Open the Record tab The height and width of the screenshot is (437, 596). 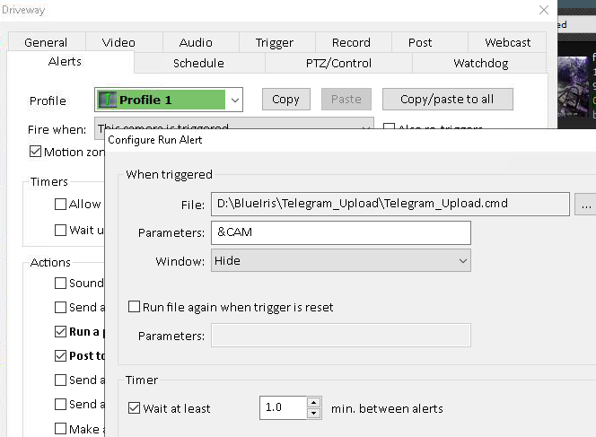coord(351,42)
